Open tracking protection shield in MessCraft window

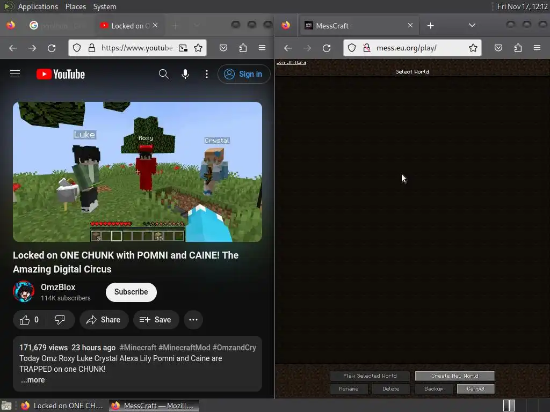pos(352,48)
